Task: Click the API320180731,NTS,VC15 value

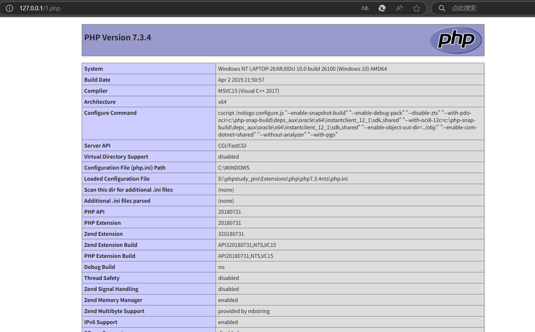Action: [x=247, y=245]
